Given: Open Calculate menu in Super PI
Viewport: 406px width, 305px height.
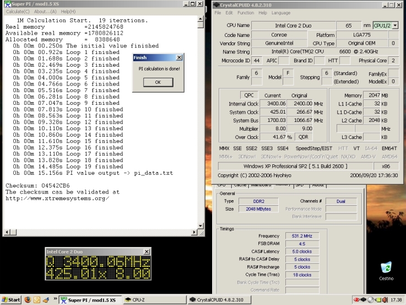Looking at the screenshot, I should 18,12.
